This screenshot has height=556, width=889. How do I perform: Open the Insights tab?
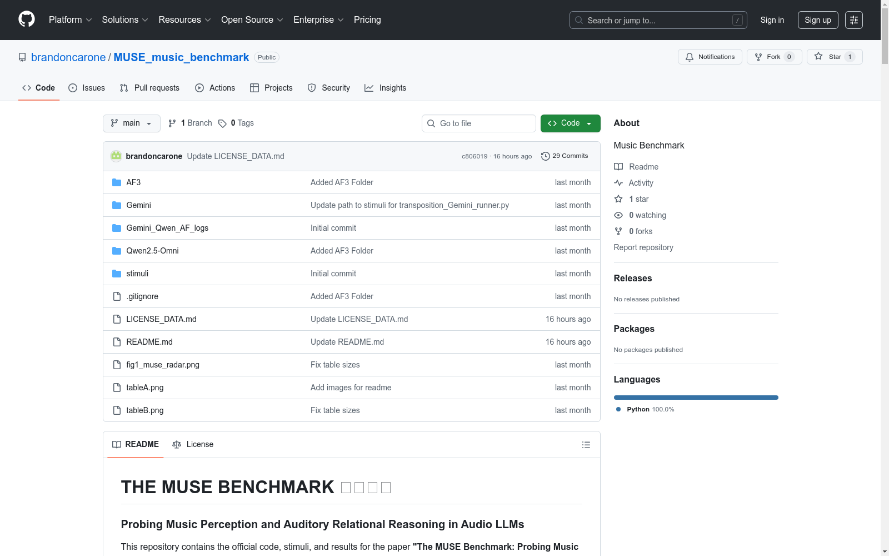click(386, 88)
